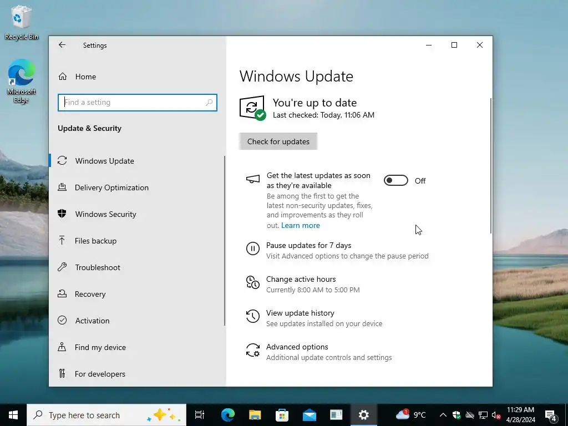The height and width of the screenshot is (426, 568).
Task: Click the For developers tools icon
Action: (x=62, y=373)
